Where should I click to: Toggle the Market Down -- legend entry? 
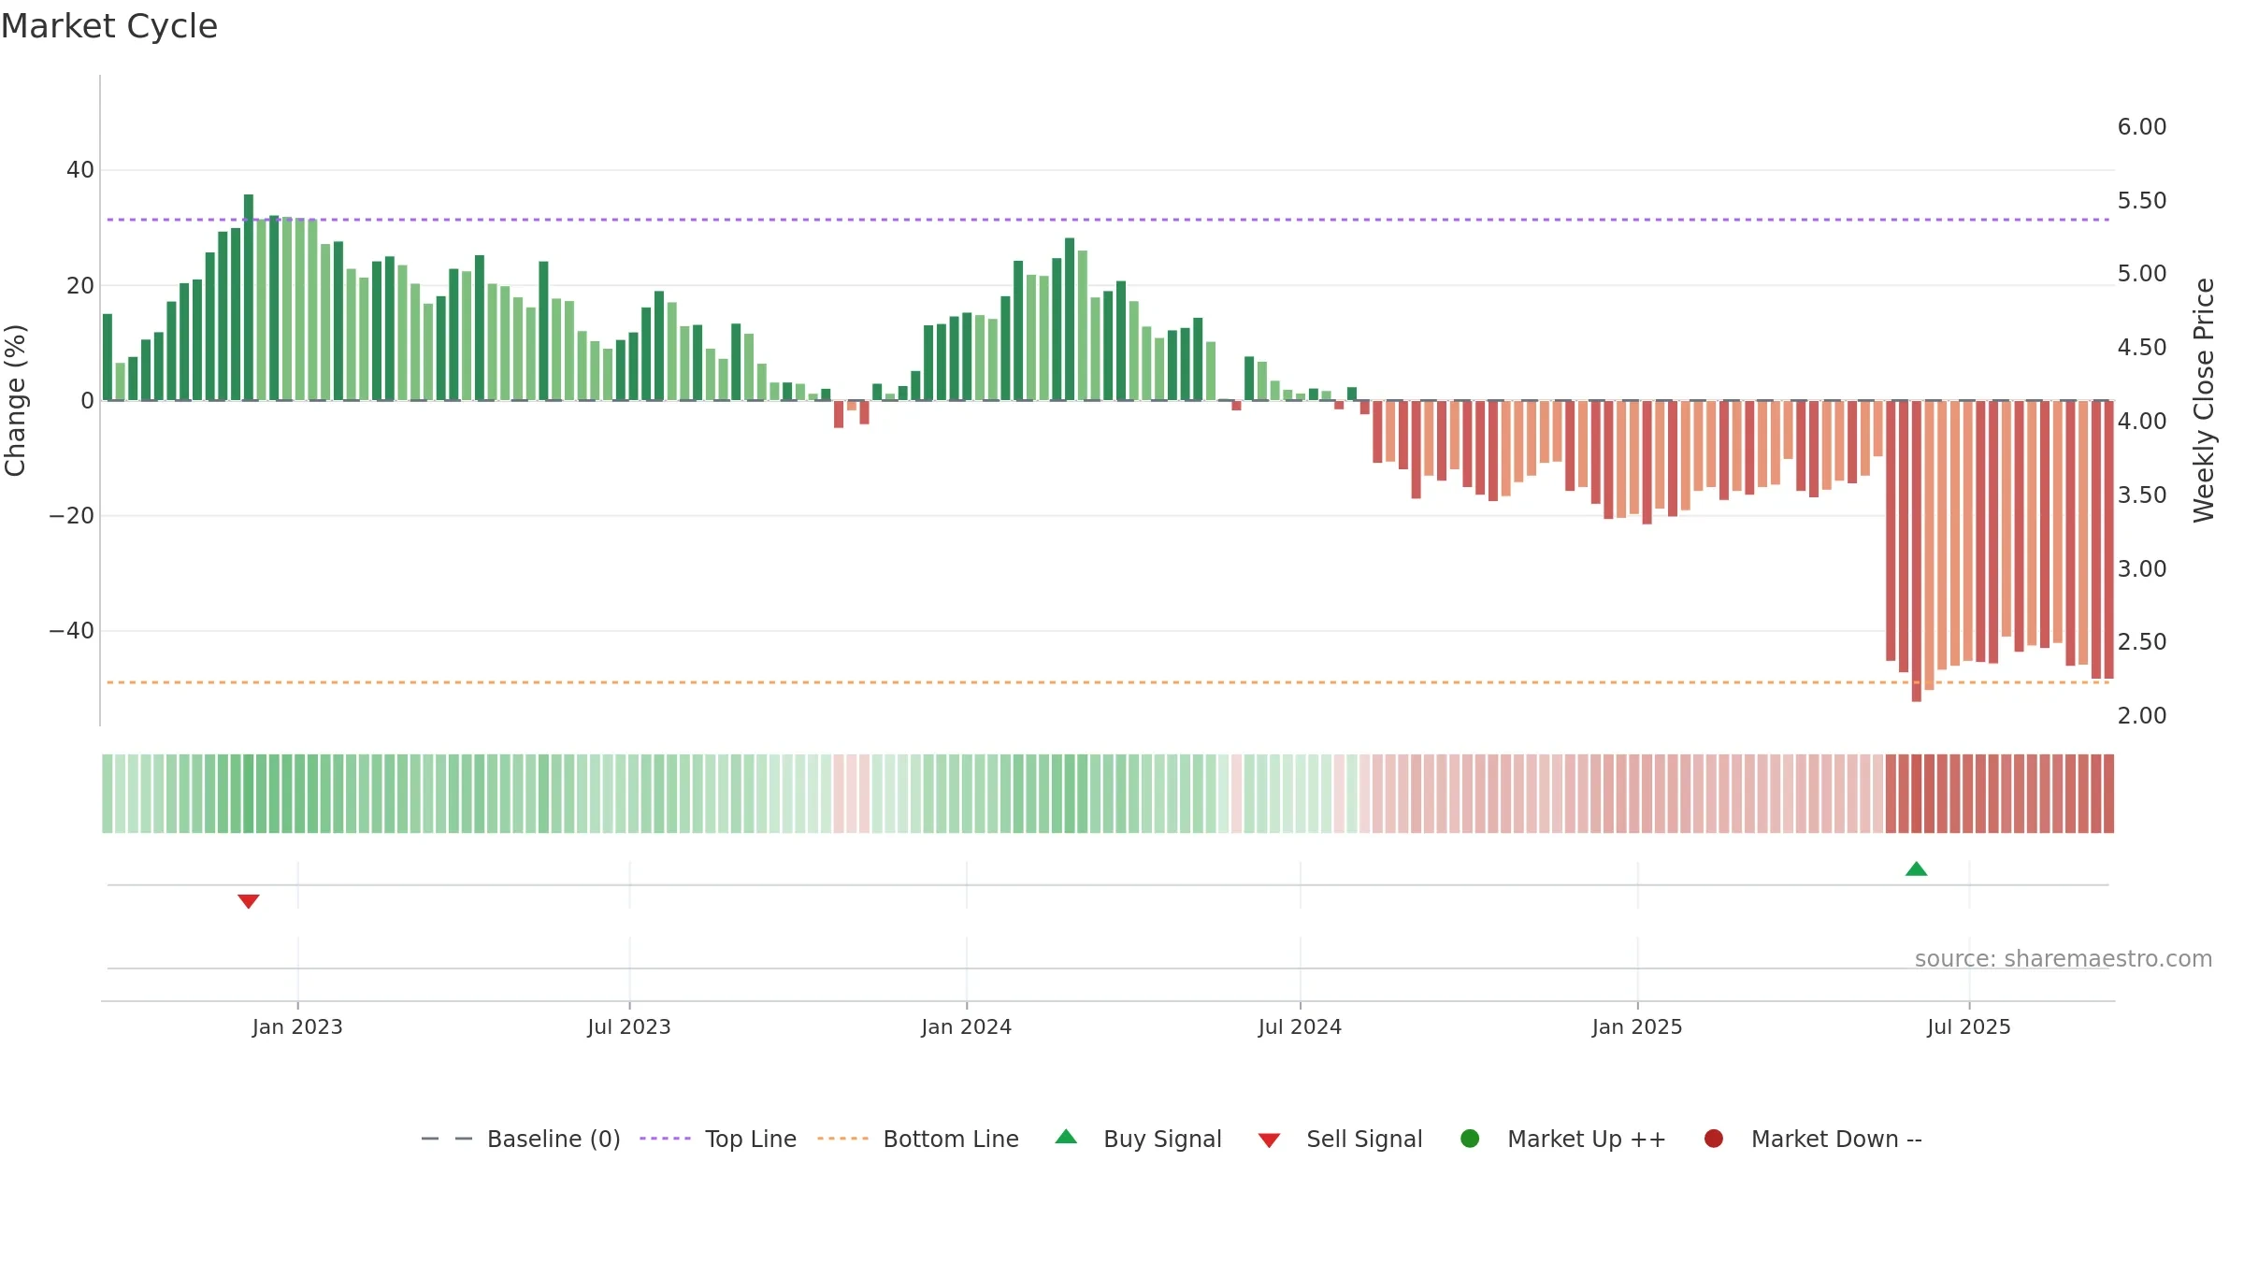[1813, 1139]
